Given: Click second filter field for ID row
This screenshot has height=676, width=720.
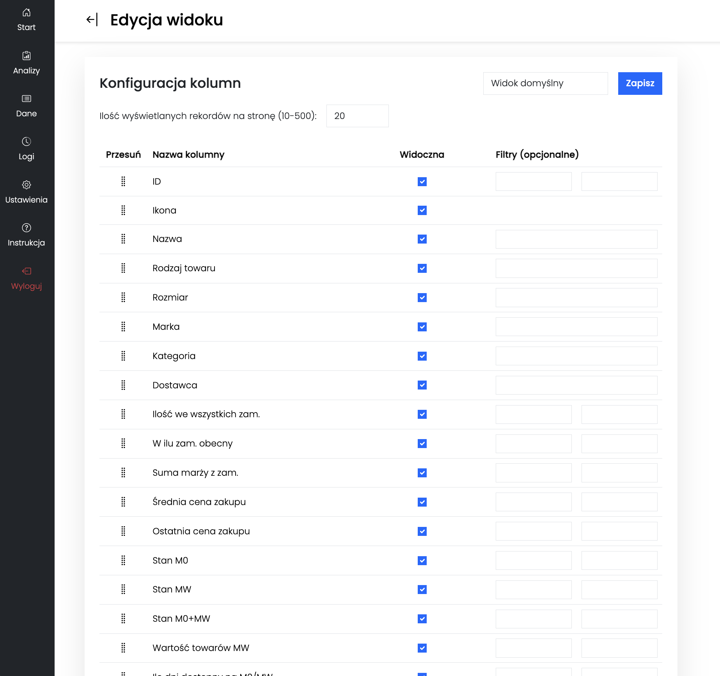Looking at the screenshot, I should pyautogui.click(x=619, y=181).
